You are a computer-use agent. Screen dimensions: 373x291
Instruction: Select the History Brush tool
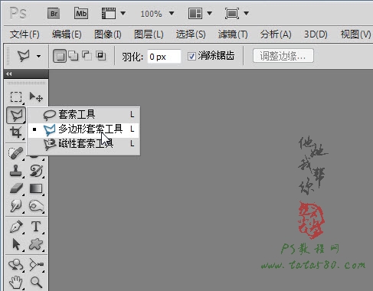[36, 171]
